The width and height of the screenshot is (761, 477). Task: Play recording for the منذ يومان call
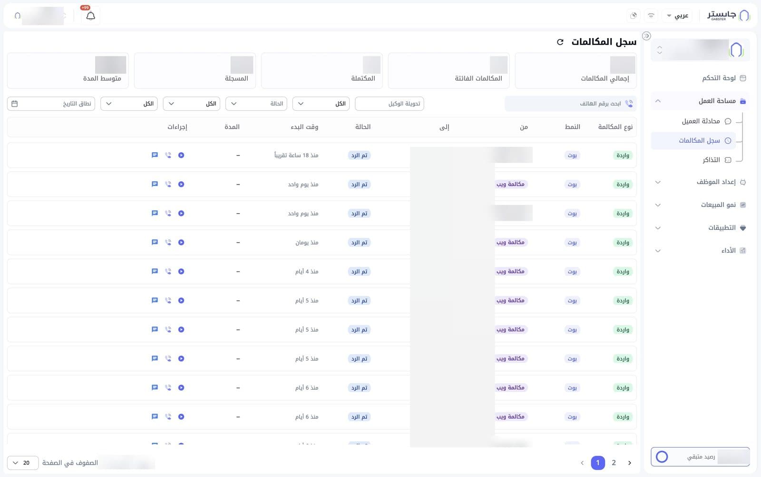tap(181, 242)
